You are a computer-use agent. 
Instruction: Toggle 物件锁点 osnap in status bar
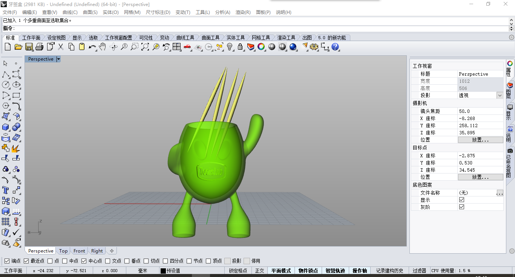coord(308,271)
